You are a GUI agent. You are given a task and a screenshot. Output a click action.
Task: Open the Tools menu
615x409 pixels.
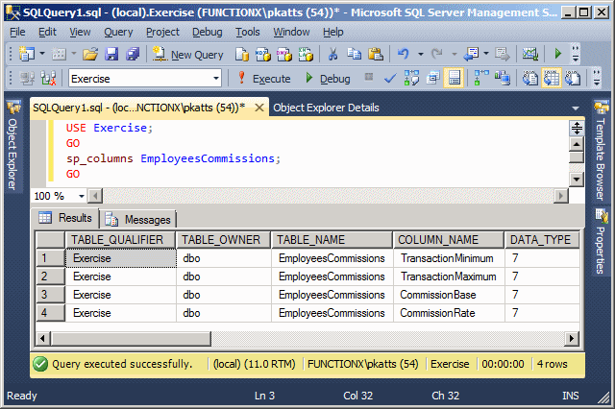(248, 32)
